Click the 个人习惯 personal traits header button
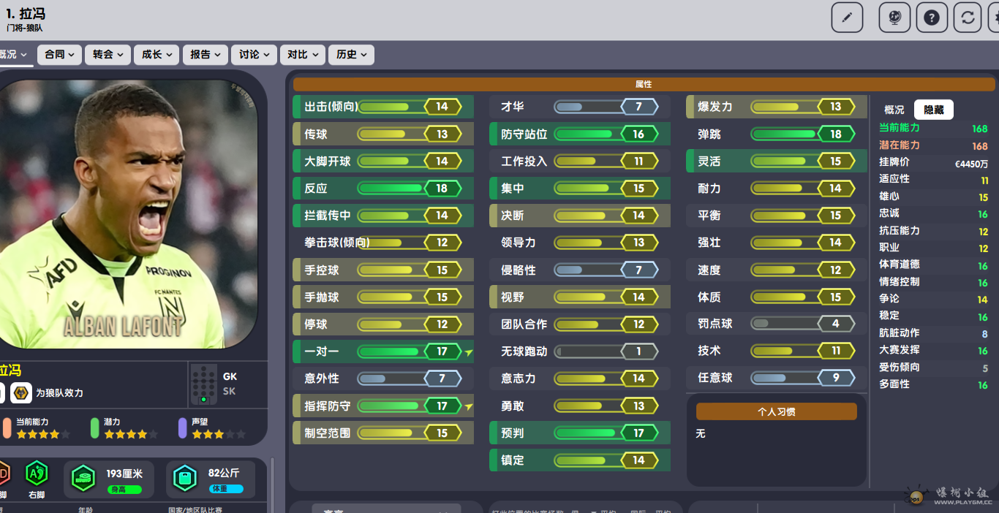 [776, 411]
